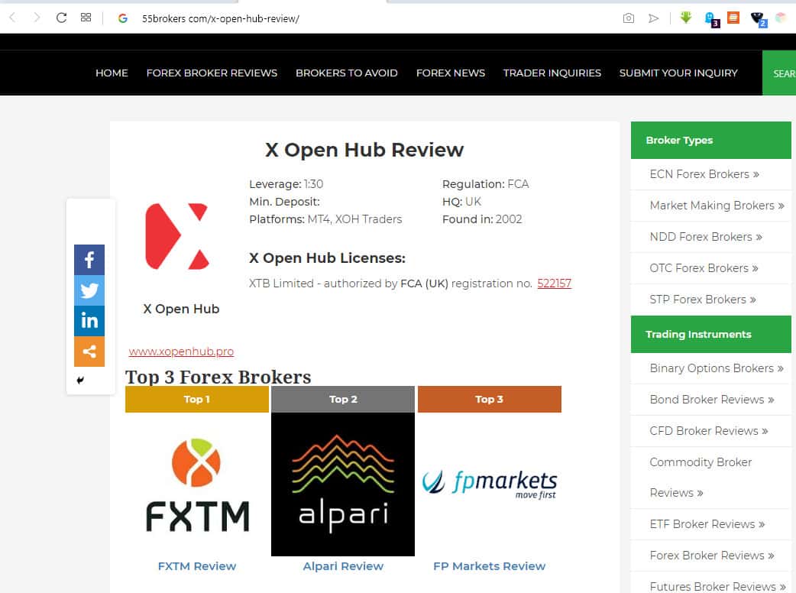Image resolution: width=796 pixels, height=593 pixels.
Task: Click the round profile avatar icon
Action: [780, 18]
